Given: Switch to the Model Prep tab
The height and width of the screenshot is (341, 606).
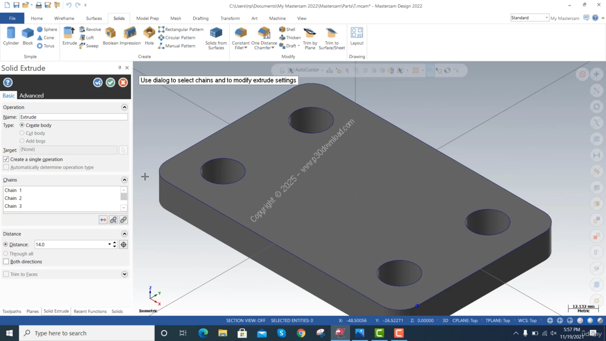Looking at the screenshot, I should [147, 18].
